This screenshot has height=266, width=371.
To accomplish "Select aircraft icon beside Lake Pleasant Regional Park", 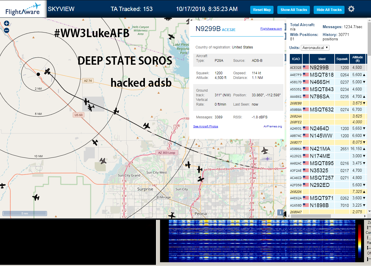I will pos(172,37).
